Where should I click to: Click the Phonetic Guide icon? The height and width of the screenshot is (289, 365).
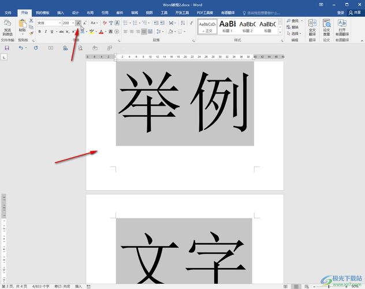(x=111, y=23)
